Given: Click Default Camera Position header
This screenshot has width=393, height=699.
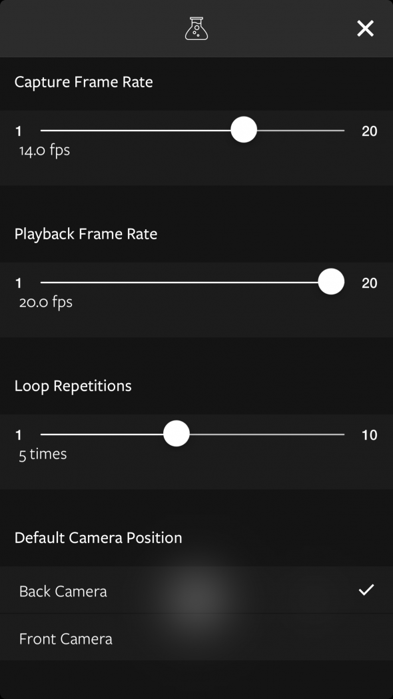Looking at the screenshot, I should point(98,538).
